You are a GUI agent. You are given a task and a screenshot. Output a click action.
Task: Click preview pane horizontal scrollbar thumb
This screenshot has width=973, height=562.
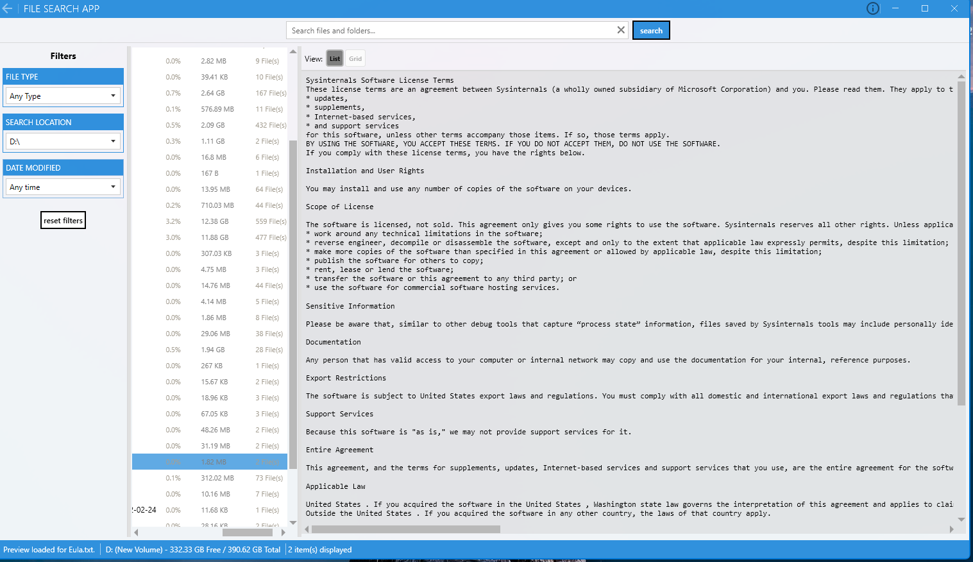[x=405, y=529]
